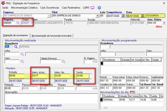Screen dimensions: 167x111
Task: Click the Registro search magnifier
Action: point(18,23)
